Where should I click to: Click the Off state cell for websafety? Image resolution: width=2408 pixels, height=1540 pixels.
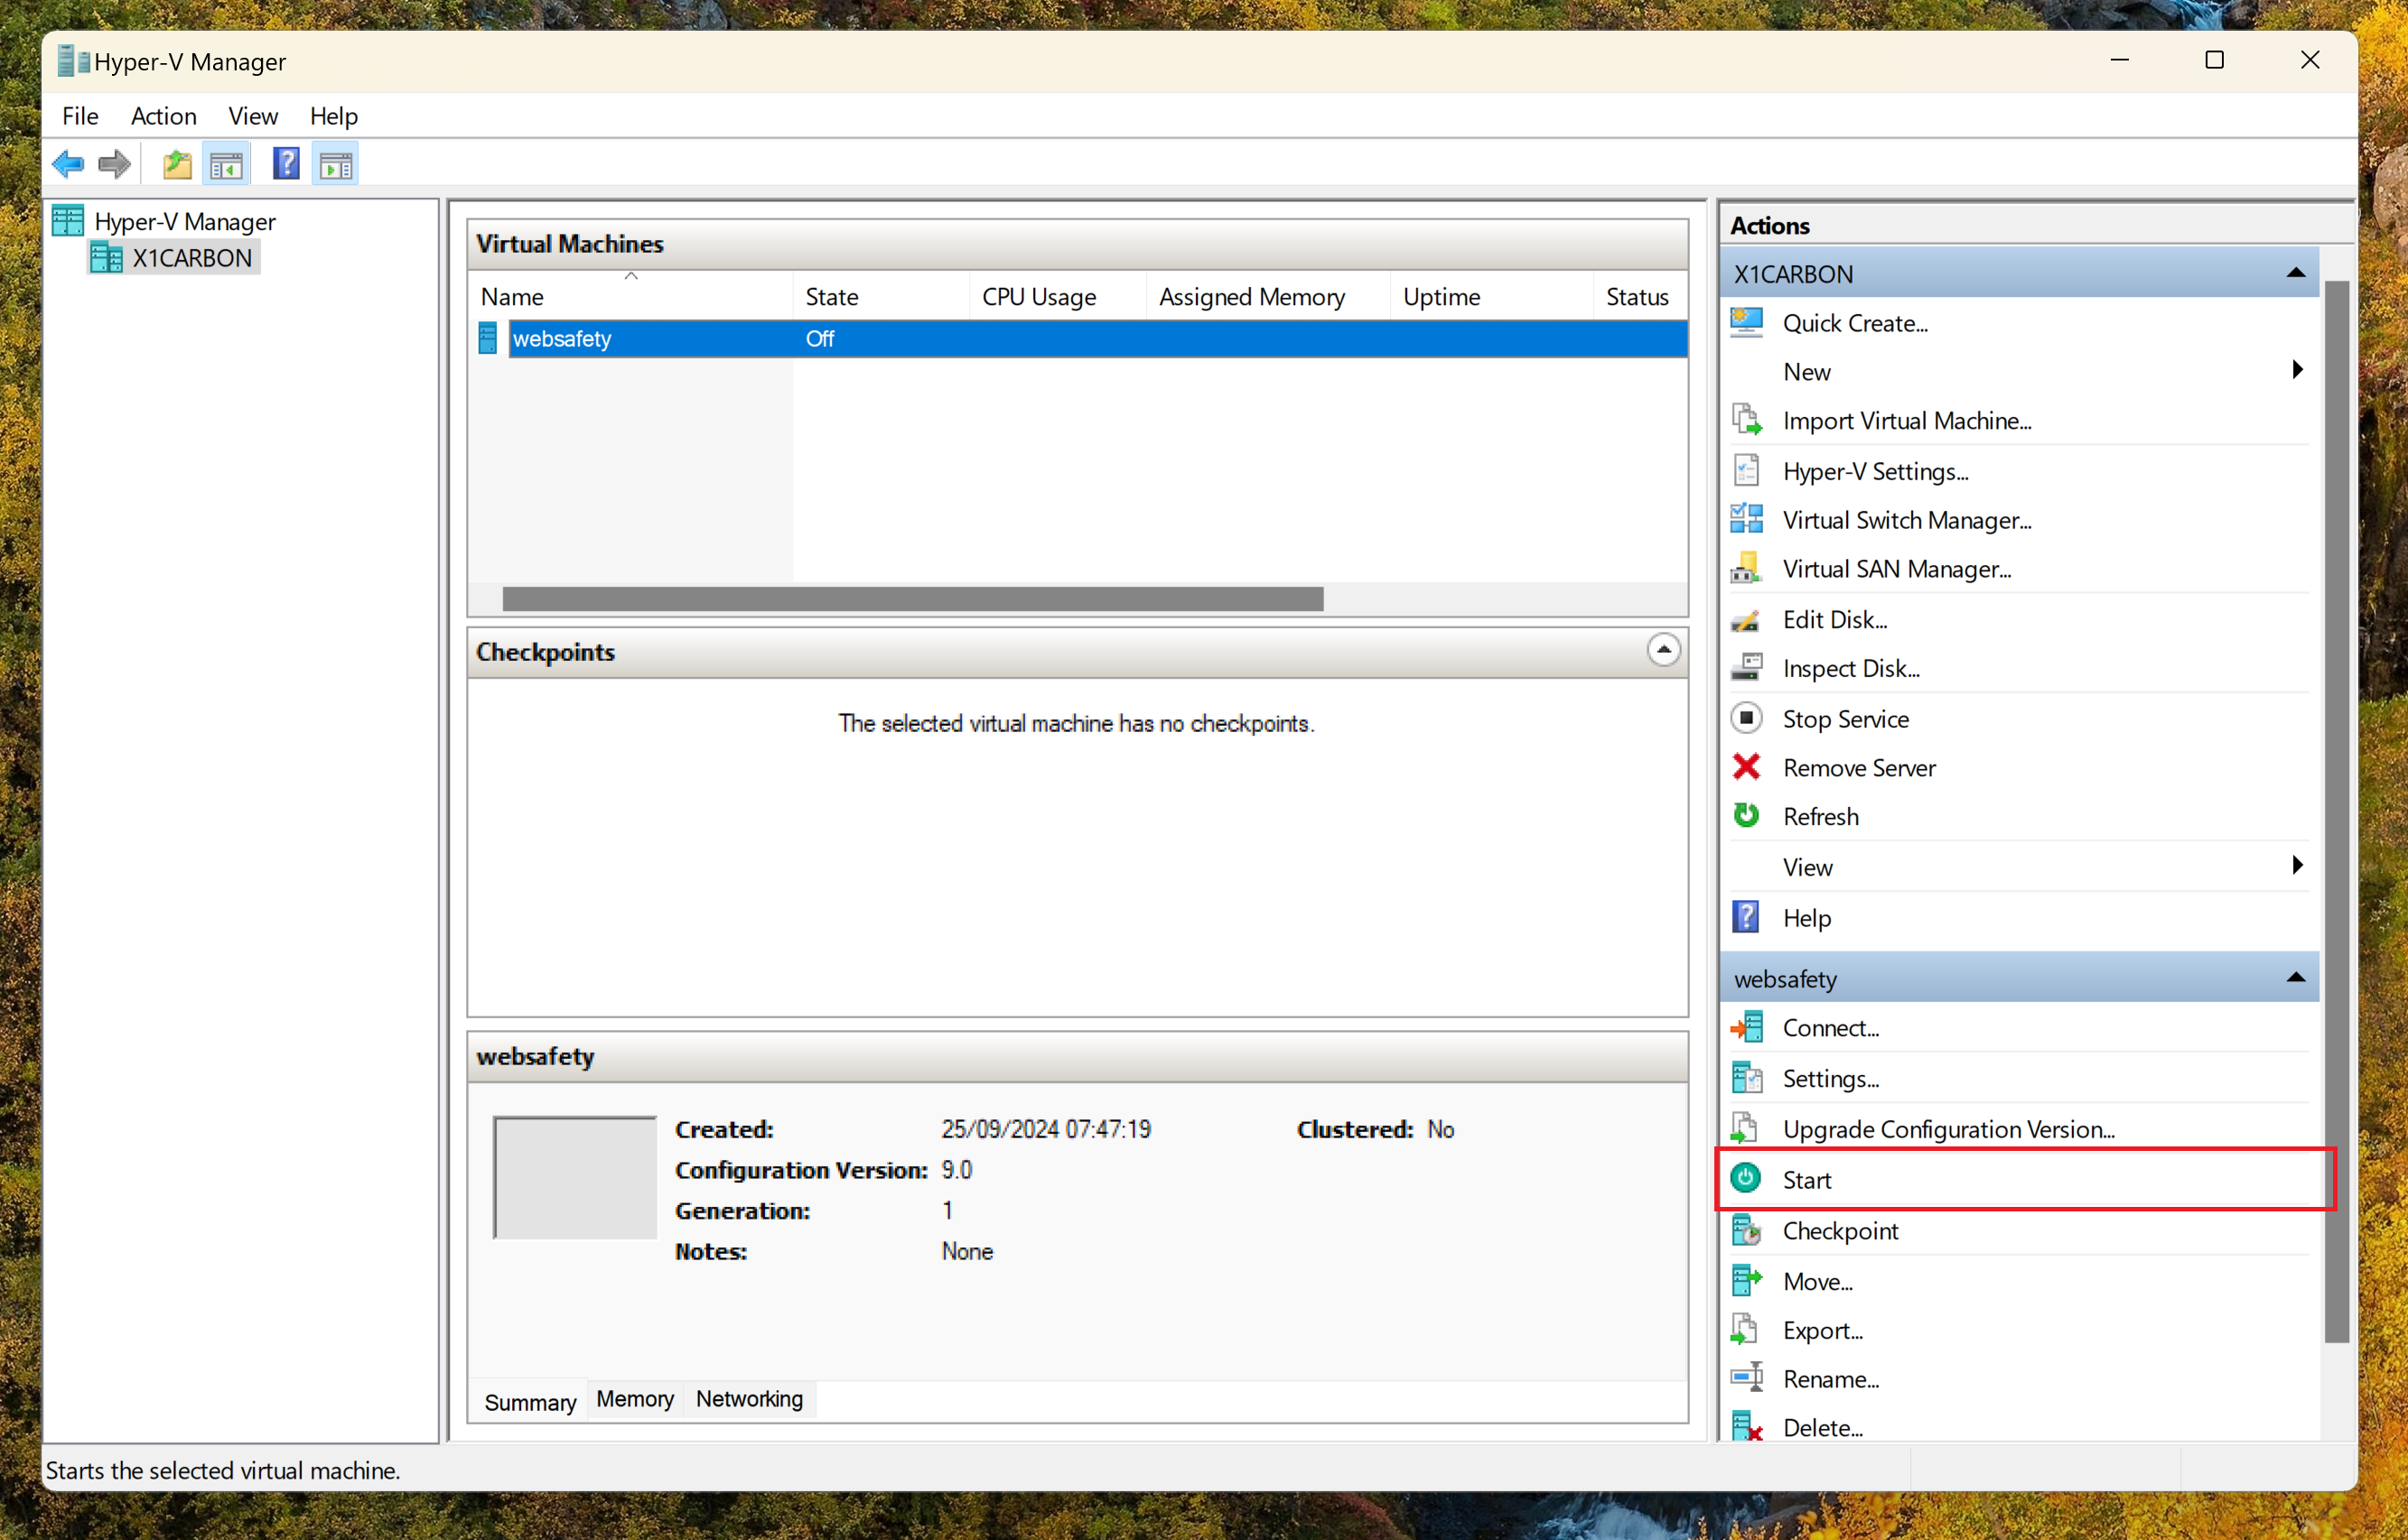pyautogui.click(x=819, y=339)
